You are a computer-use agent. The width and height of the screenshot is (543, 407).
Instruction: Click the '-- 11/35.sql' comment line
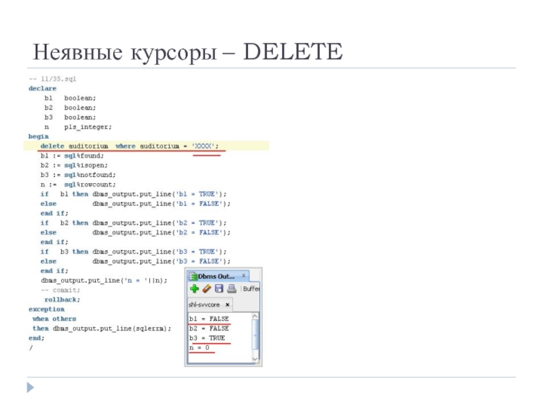pyautogui.click(x=52, y=79)
